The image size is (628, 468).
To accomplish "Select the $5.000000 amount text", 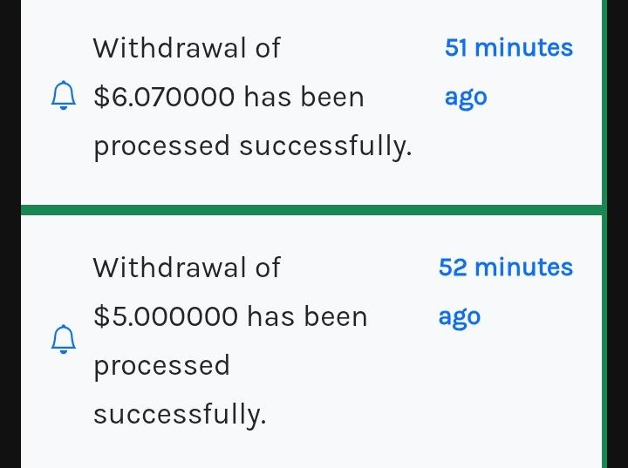I will (x=166, y=316).
